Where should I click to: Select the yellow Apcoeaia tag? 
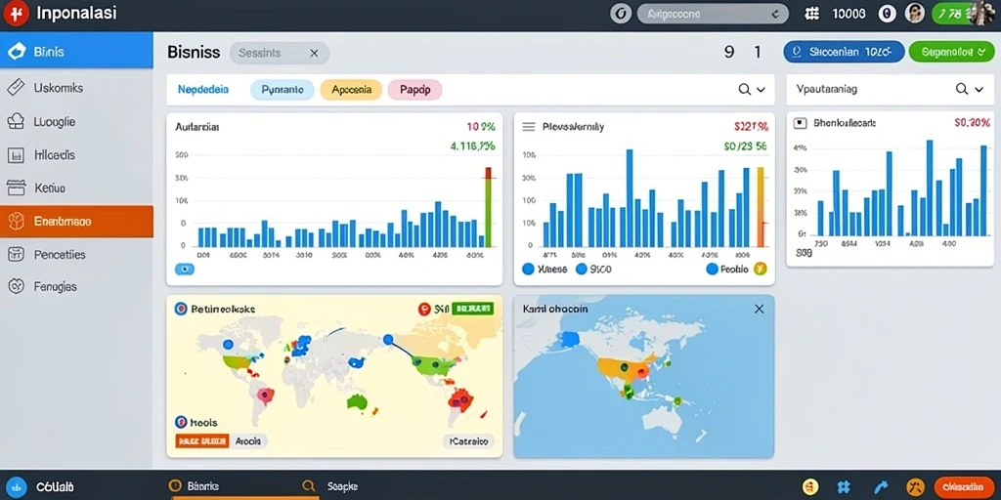(351, 90)
